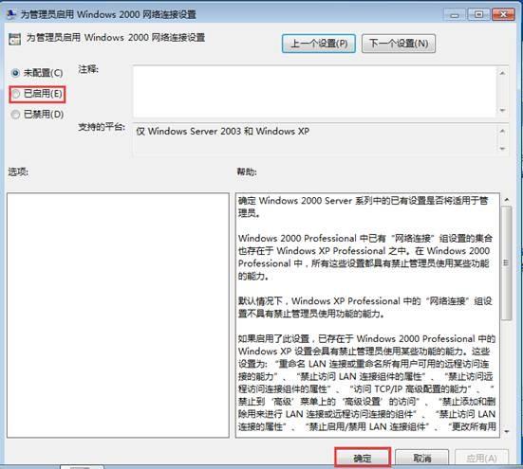Confirm with the 确定 button
Image resolution: width=523 pixels, height=469 pixels.
363,458
